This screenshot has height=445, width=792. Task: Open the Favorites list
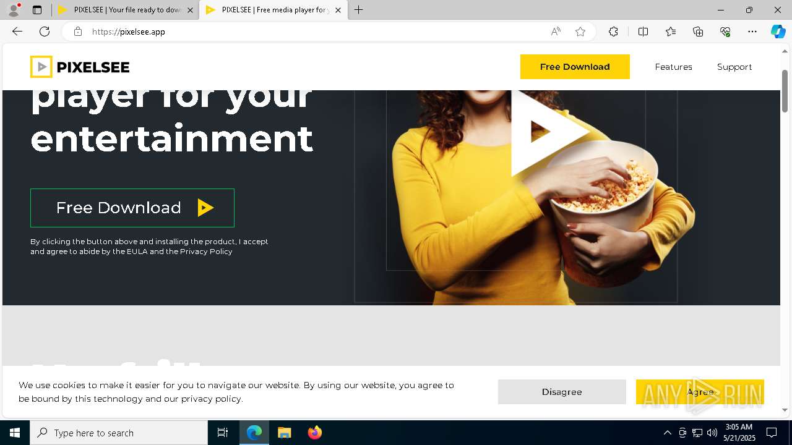(671, 32)
